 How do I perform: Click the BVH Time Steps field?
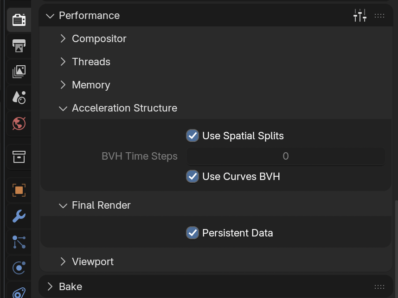click(x=286, y=156)
